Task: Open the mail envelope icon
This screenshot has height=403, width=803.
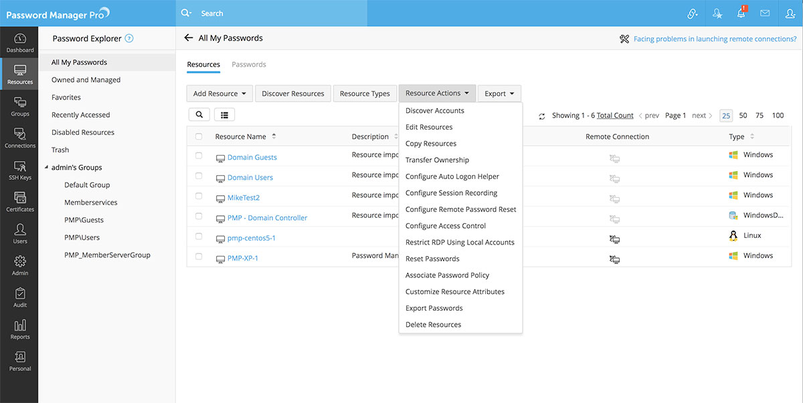Action: [765, 13]
